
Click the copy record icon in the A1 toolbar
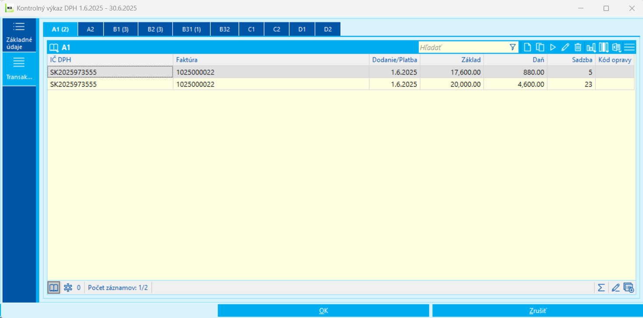pyautogui.click(x=540, y=47)
